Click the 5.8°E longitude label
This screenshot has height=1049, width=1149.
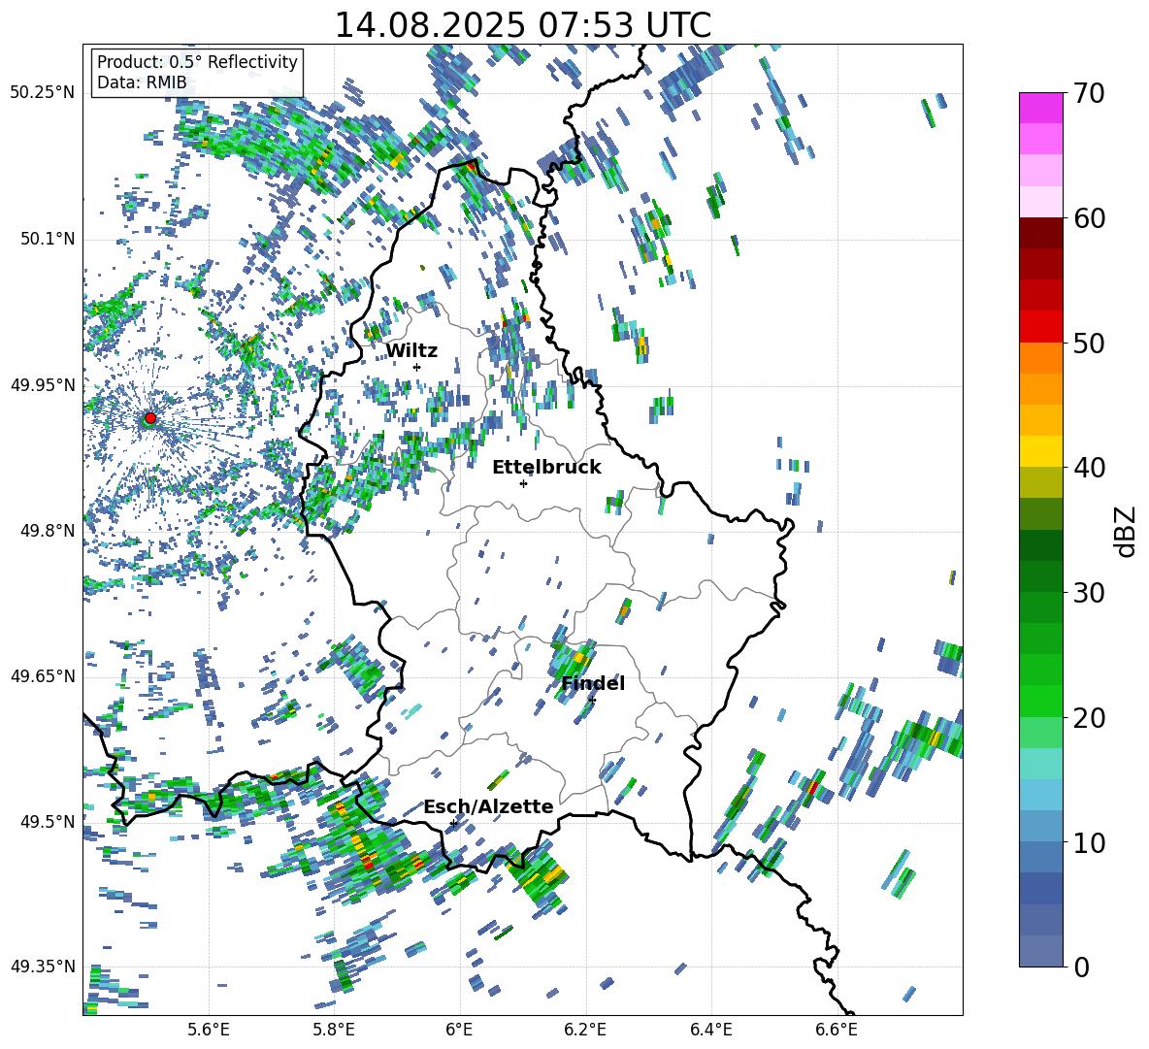coord(334,1030)
